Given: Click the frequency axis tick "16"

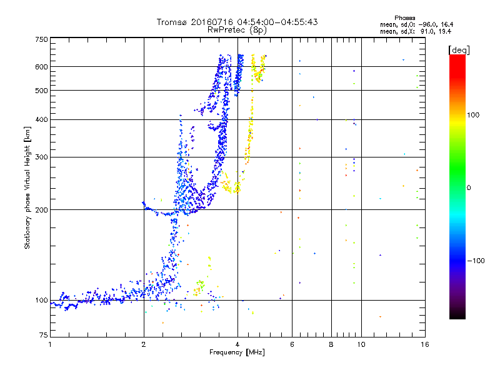Looking at the screenshot, I should (425, 344).
